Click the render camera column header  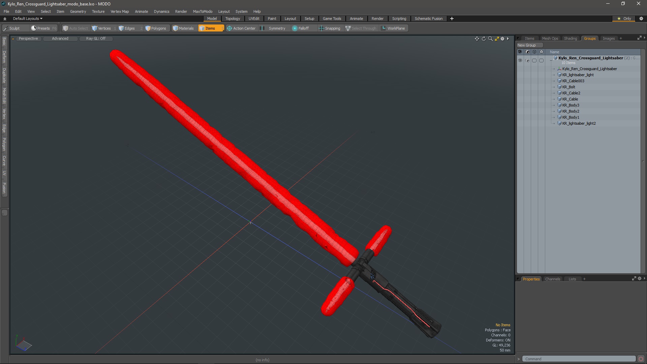tap(527, 52)
